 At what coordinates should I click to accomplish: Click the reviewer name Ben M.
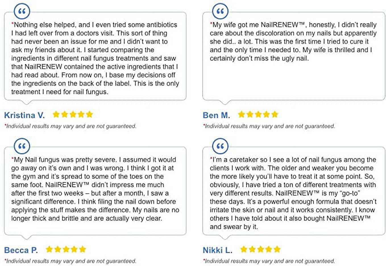coord(216,115)
